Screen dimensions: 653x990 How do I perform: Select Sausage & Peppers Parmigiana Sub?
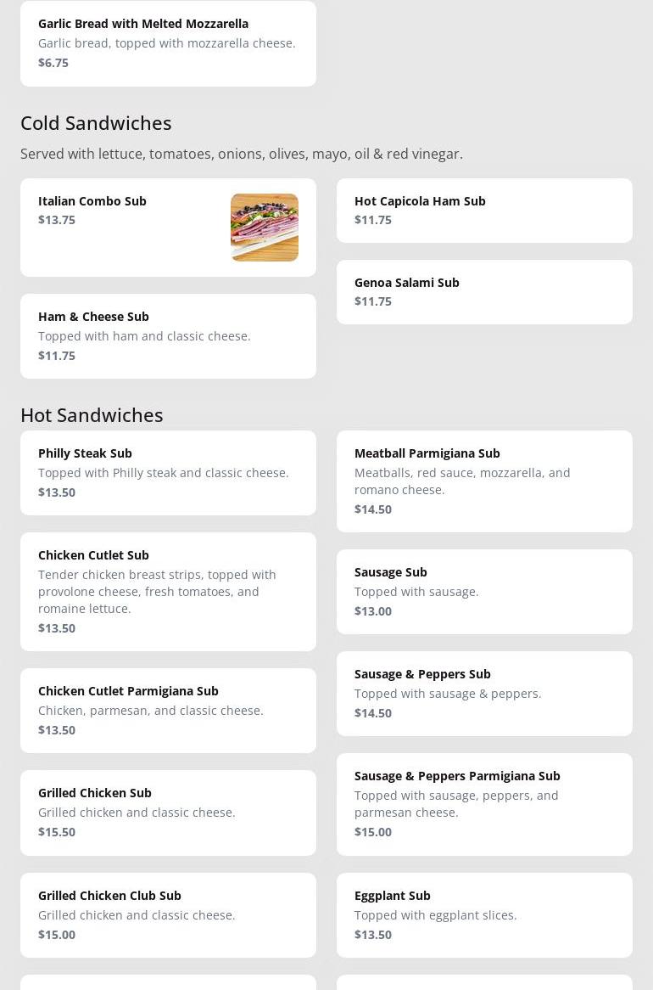coord(483,803)
